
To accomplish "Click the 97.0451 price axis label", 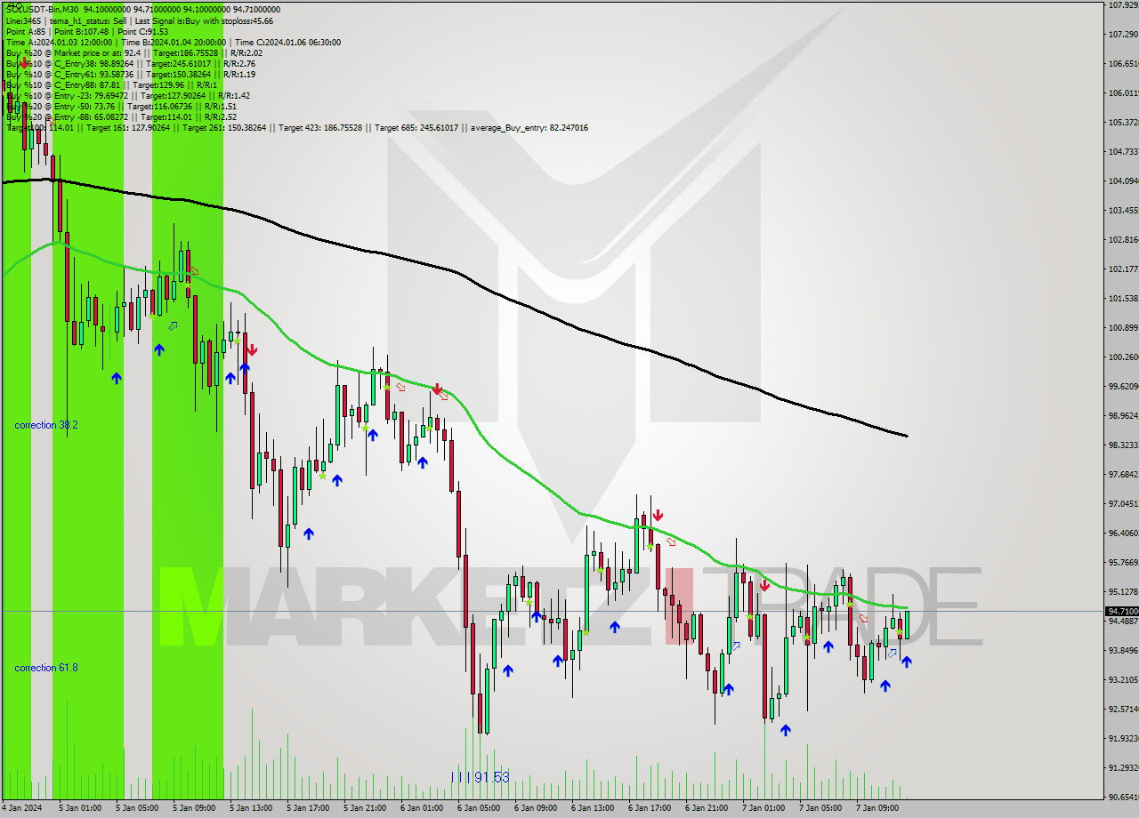I will pyautogui.click(x=1122, y=503).
